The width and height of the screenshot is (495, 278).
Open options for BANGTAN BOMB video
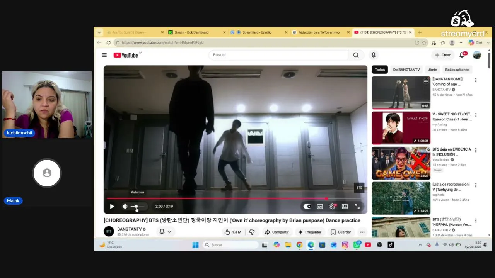pyautogui.click(x=476, y=80)
